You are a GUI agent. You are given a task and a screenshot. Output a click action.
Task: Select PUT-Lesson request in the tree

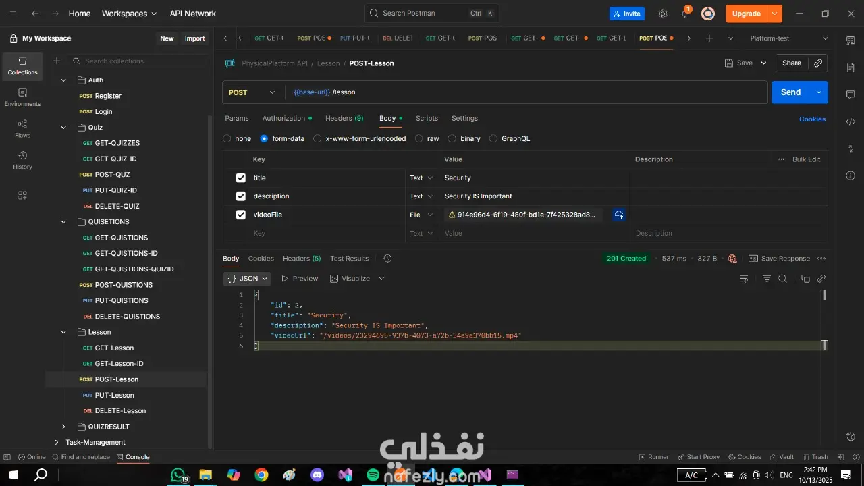pyautogui.click(x=114, y=395)
